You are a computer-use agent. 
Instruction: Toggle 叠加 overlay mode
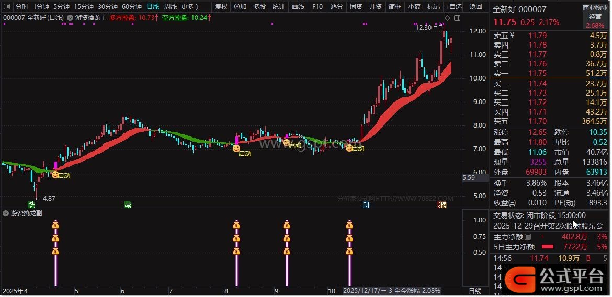240,7
